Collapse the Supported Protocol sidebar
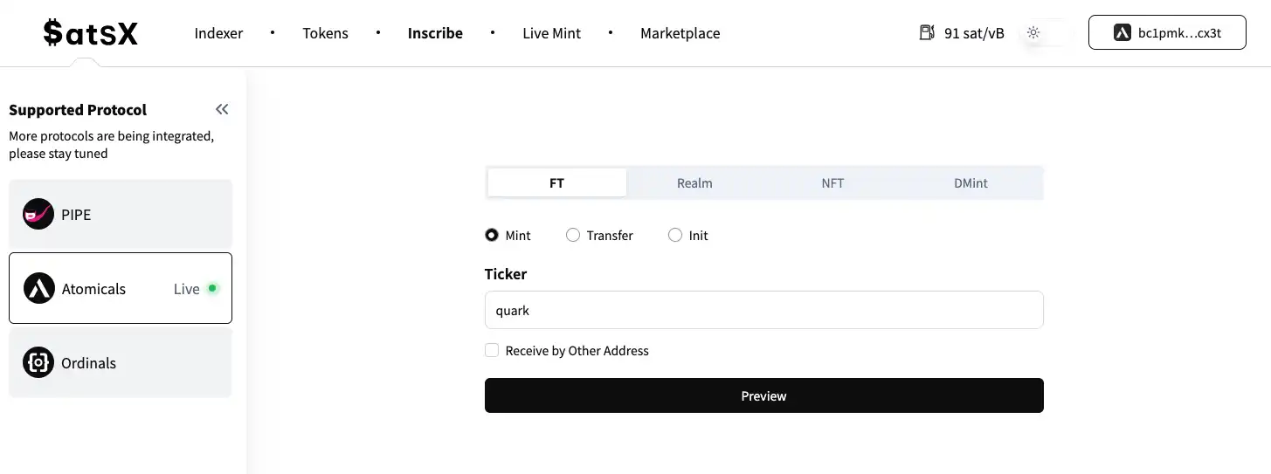Viewport: 1271px width, 474px height. 222,109
